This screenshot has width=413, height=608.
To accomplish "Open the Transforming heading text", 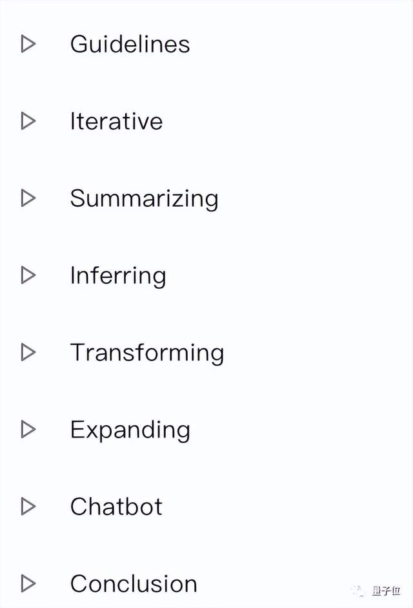I will (x=146, y=353).
